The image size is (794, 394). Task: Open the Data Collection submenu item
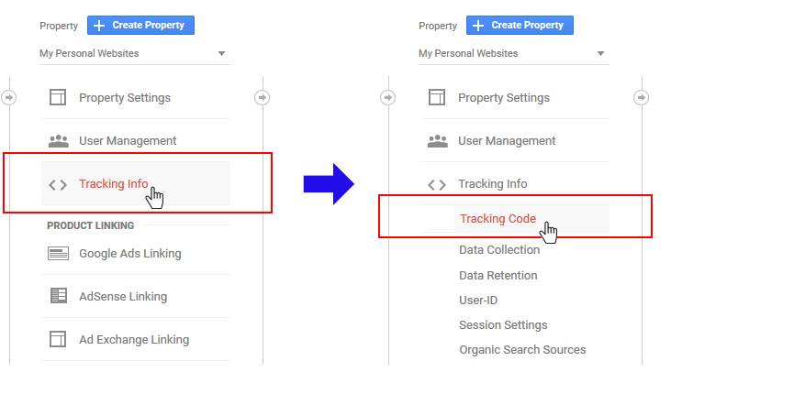[x=499, y=250]
